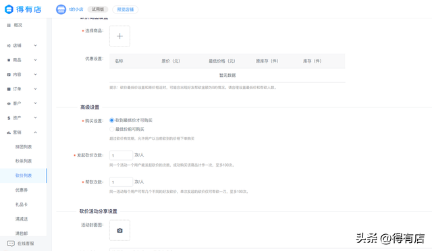Click the 高级设置 section heading

pos(90,107)
